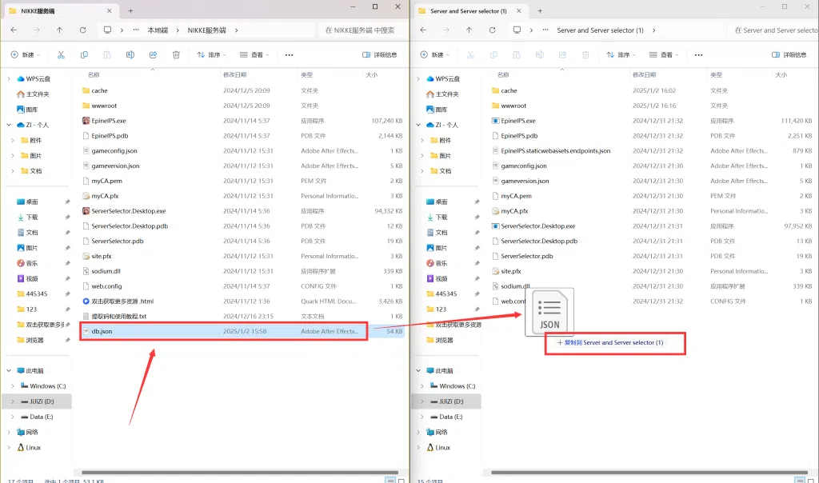The image size is (819, 483).
Task: Click the Copy icon in NIKKE服务端 window toolbar
Action: [84, 55]
